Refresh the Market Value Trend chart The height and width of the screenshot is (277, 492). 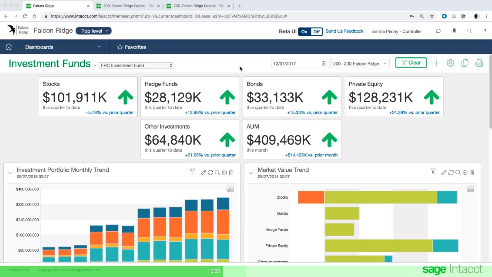[451, 172]
